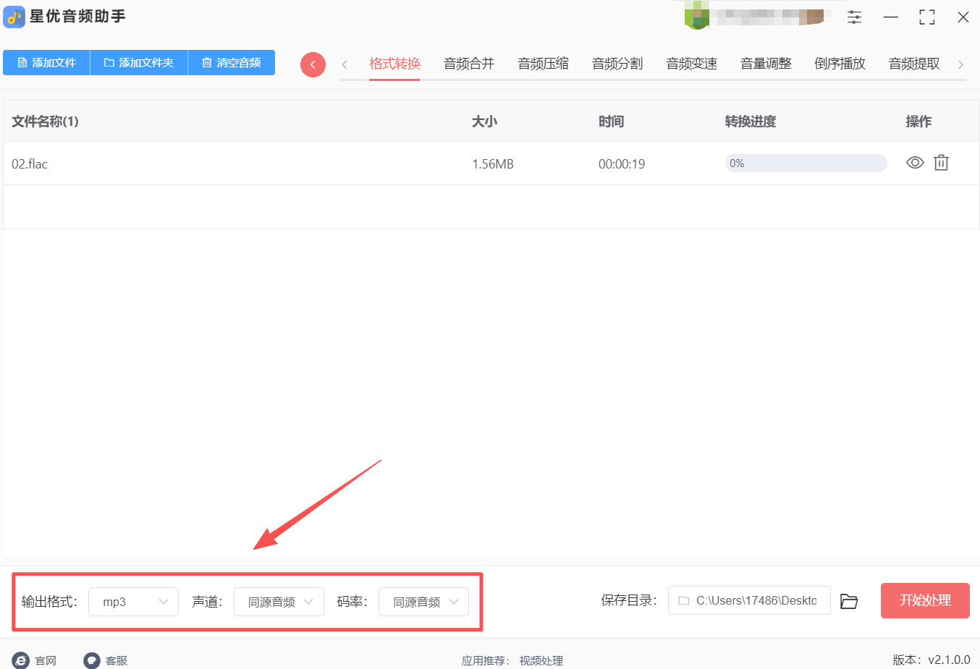Screen dimensions: 980x669
Task: Open settings menu icon in title bar
Action: tap(854, 17)
